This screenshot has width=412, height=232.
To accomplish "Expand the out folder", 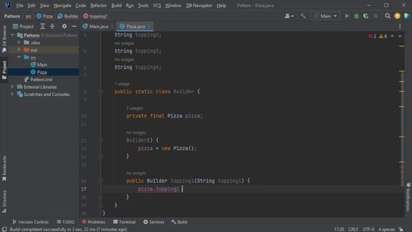I will click(19, 50).
